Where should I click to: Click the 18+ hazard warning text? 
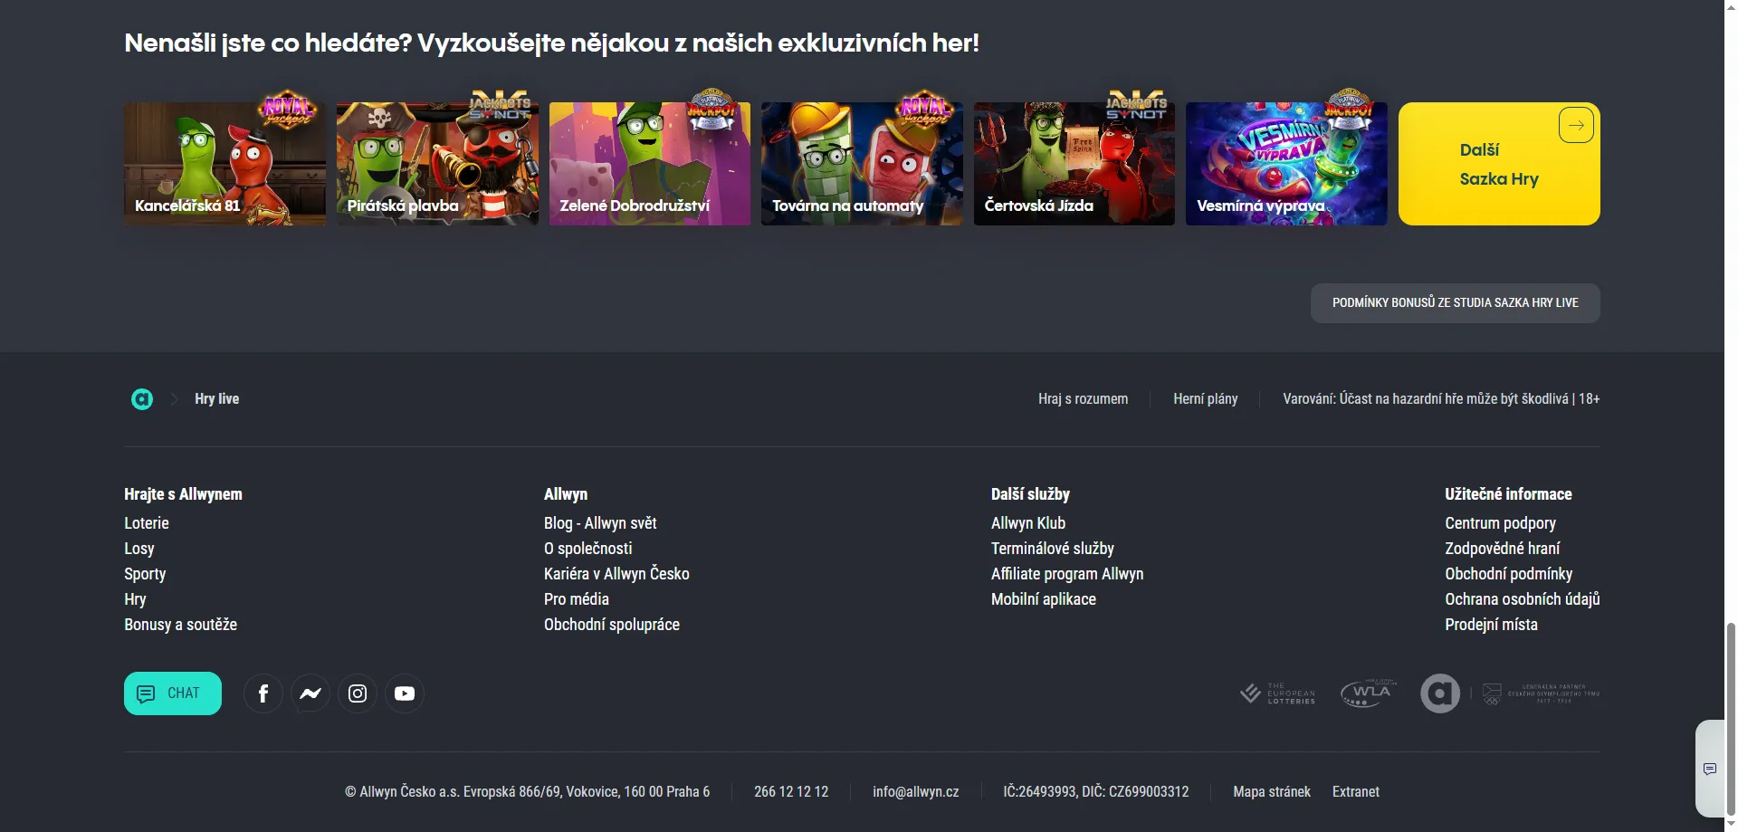(1441, 399)
